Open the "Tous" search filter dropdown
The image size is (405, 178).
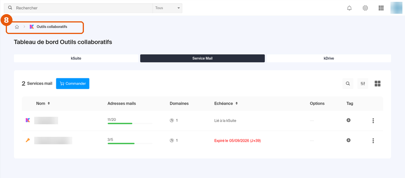[x=167, y=8]
